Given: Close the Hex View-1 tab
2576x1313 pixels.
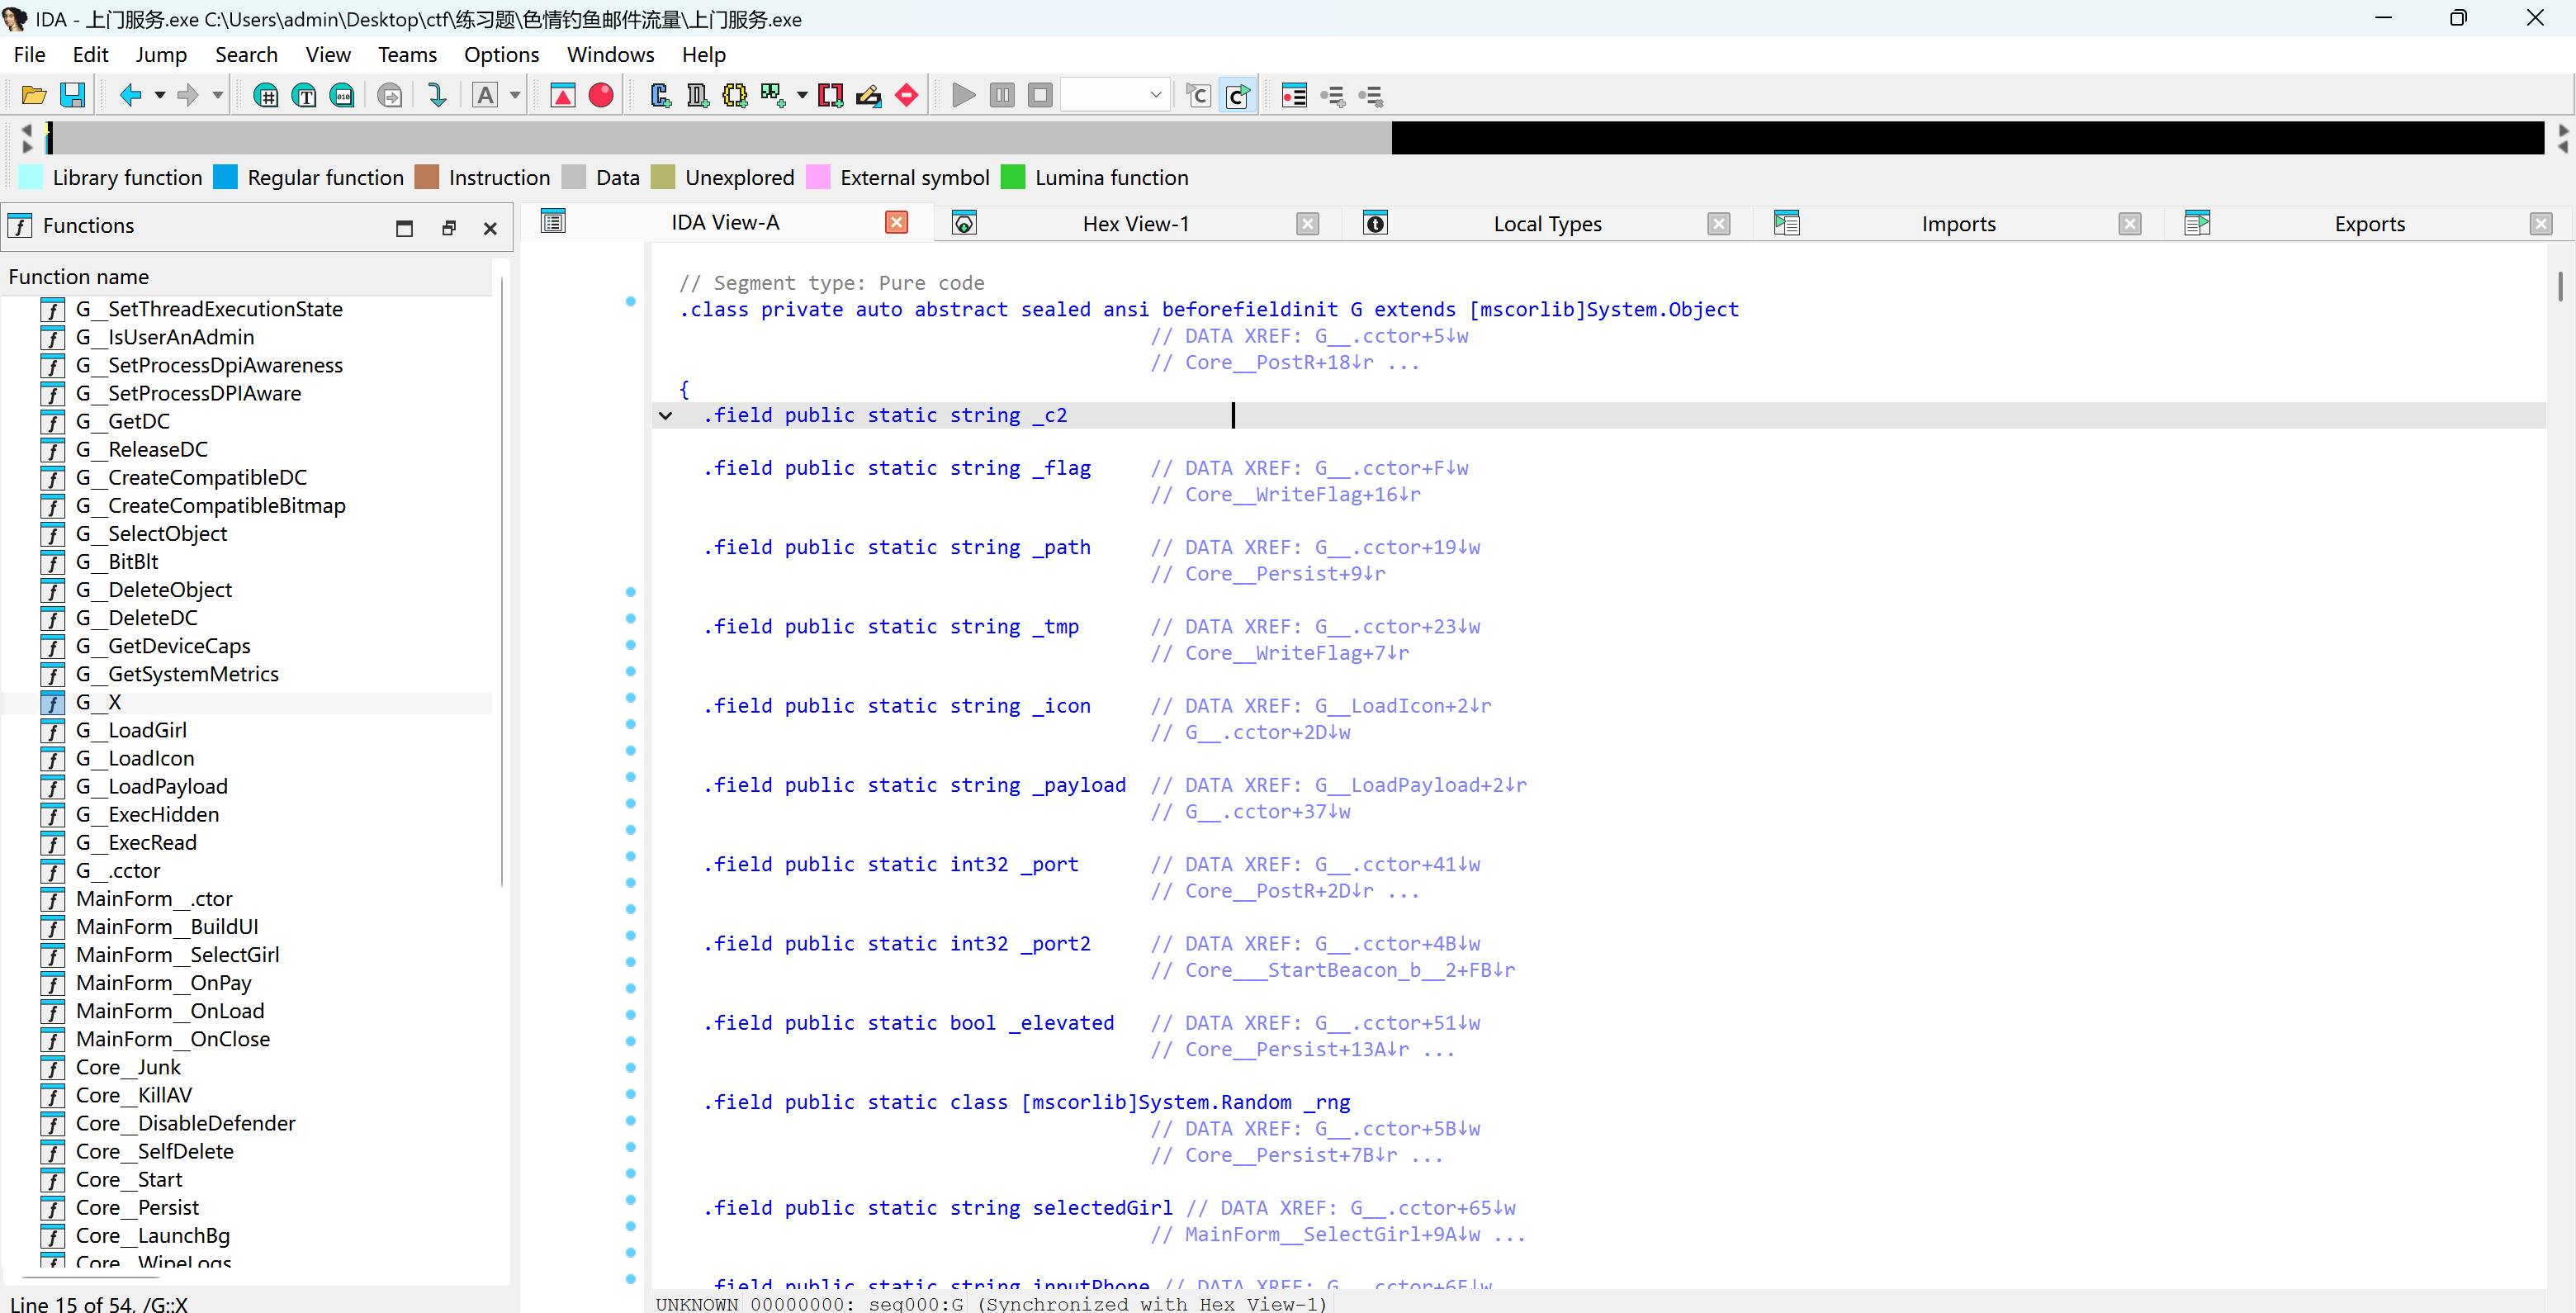Looking at the screenshot, I should coord(1308,224).
